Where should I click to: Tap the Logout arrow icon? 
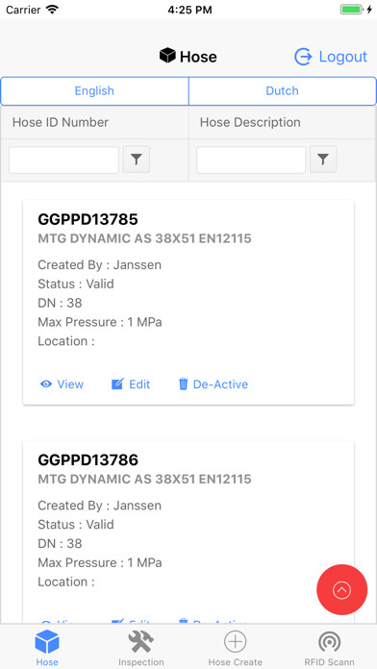click(303, 57)
